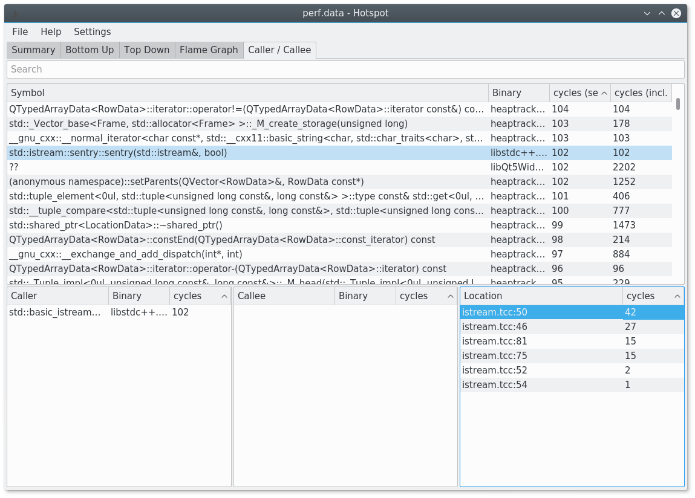Select the std::basic_istream caller row
The image size is (695, 498).
click(x=56, y=312)
